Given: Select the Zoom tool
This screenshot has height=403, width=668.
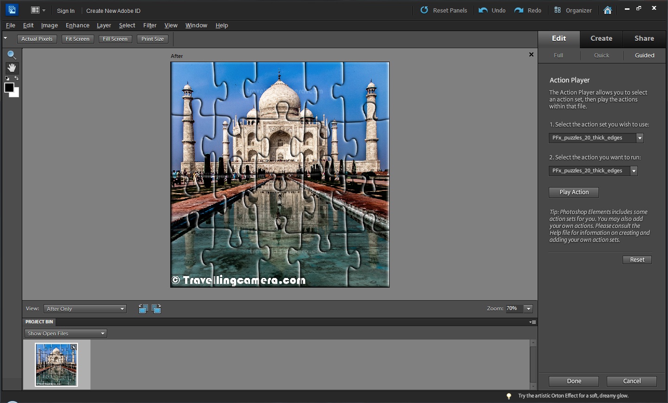Looking at the screenshot, I should pyautogui.click(x=12, y=55).
